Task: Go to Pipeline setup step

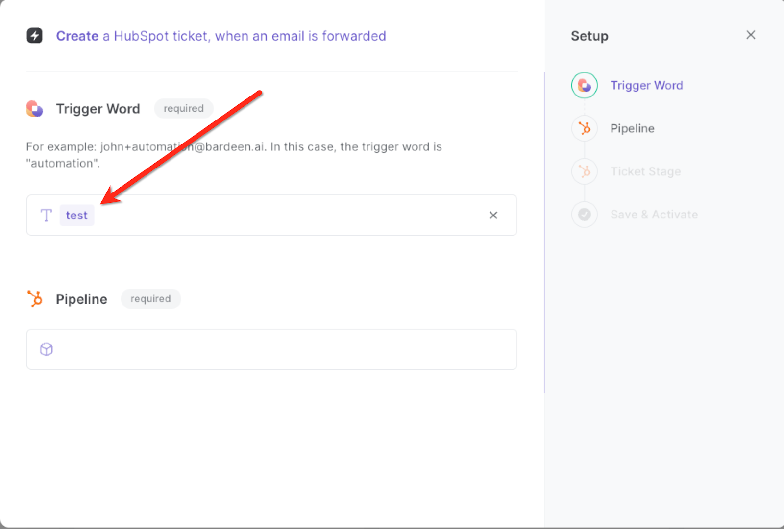Action: coord(633,128)
